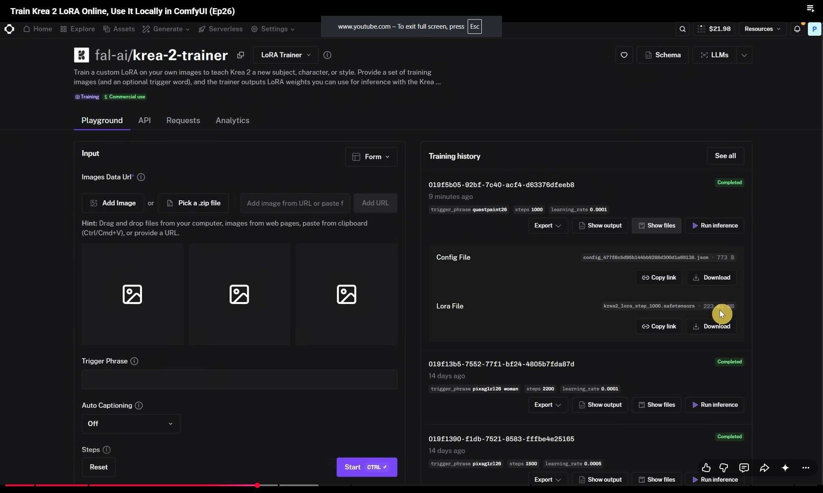Click the $21.98 balance indicator

click(714, 29)
